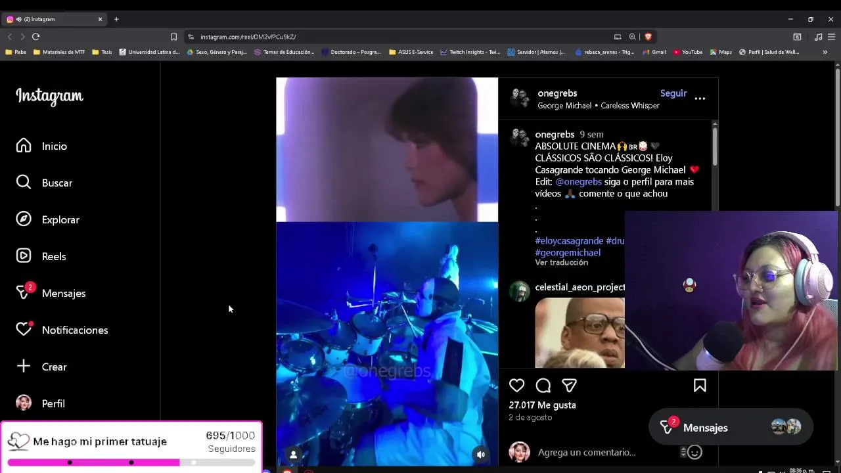Open Inicio home in sidebar
Image resolution: width=841 pixels, height=473 pixels.
41,146
